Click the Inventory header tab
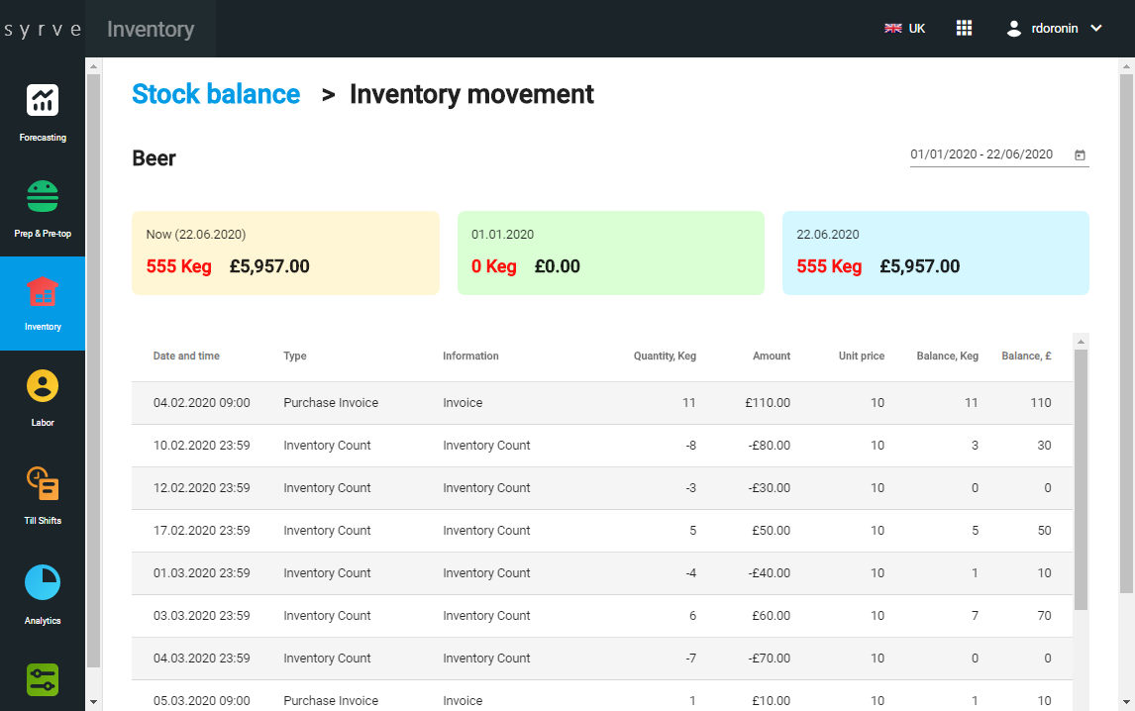This screenshot has height=711, width=1135. pos(151,29)
